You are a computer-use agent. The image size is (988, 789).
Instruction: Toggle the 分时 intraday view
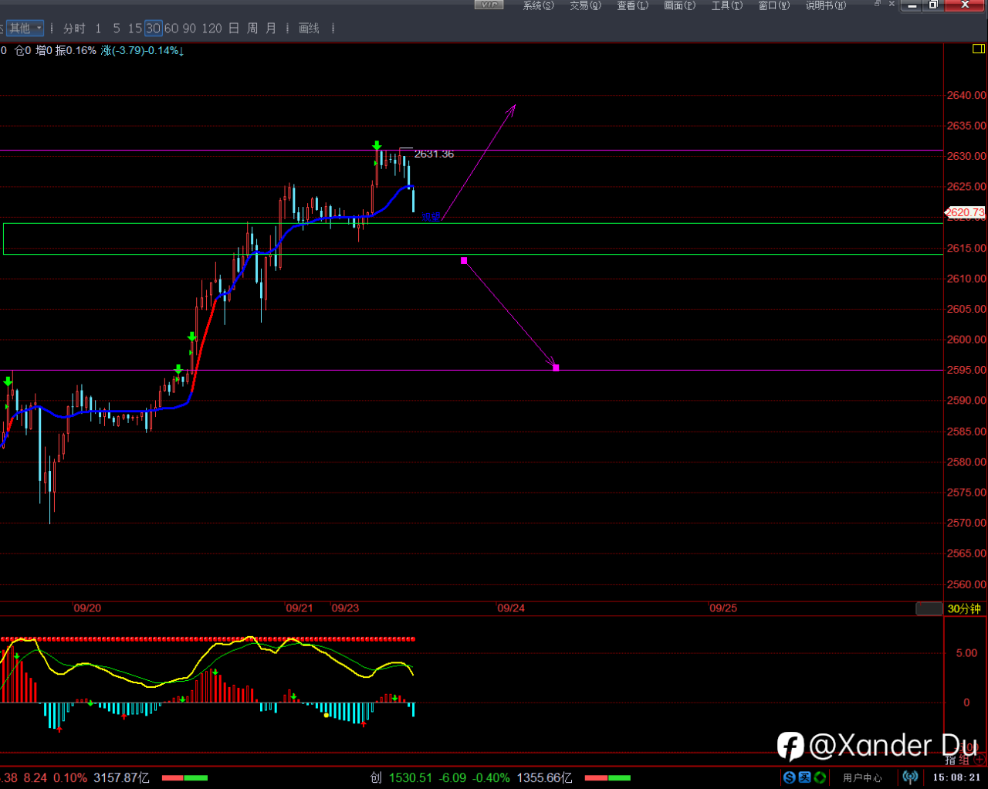pos(74,29)
